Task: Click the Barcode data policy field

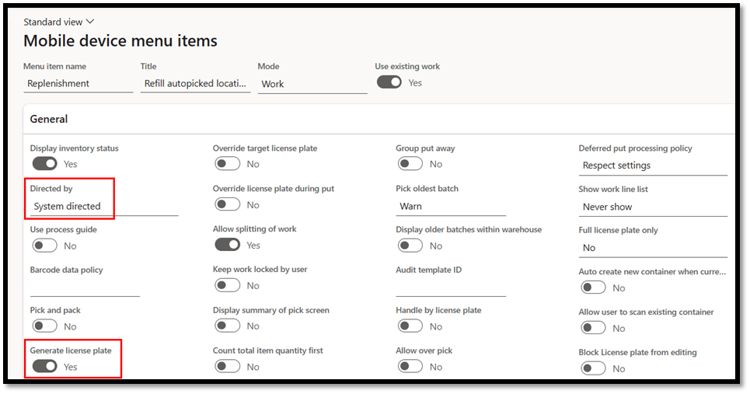Action: (85, 288)
